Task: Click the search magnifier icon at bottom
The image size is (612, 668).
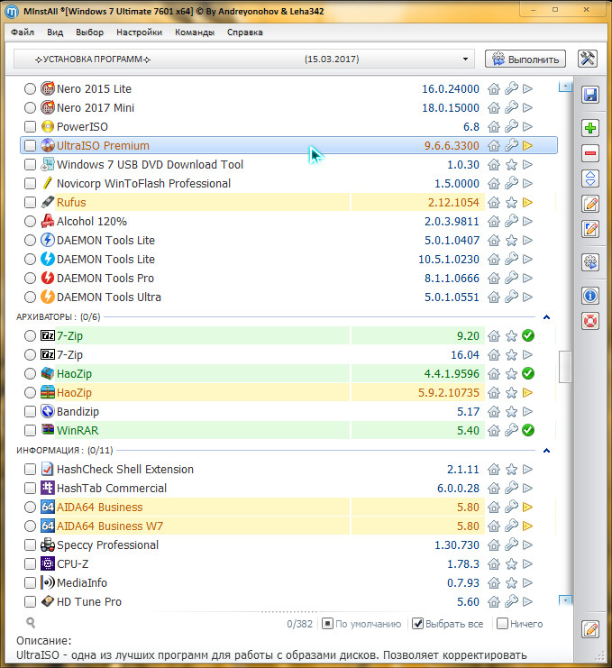Action: (31, 623)
